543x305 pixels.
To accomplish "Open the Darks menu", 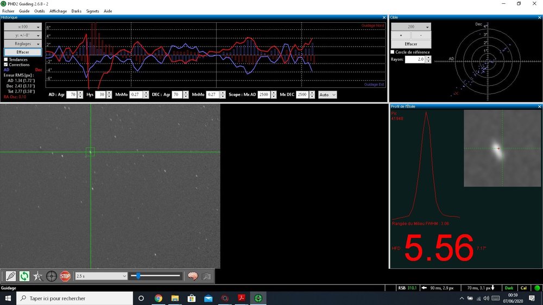I will pyautogui.click(x=76, y=11).
